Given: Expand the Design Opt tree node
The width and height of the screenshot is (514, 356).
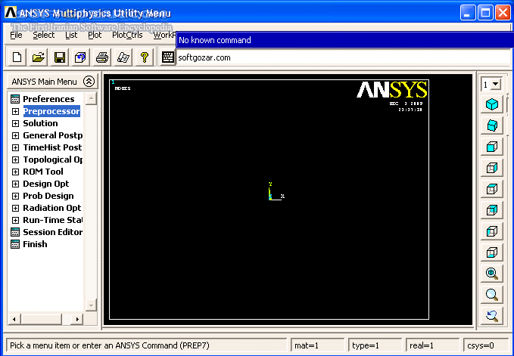Looking at the screenshot, I should pyautogui.click(x=15, y=184).
